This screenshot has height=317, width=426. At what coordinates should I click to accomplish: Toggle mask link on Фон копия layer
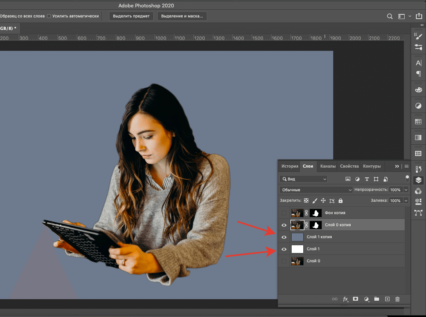(x=306, y=213)
